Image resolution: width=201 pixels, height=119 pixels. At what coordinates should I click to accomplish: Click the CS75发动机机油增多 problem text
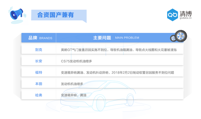click(x=76, y=61)
